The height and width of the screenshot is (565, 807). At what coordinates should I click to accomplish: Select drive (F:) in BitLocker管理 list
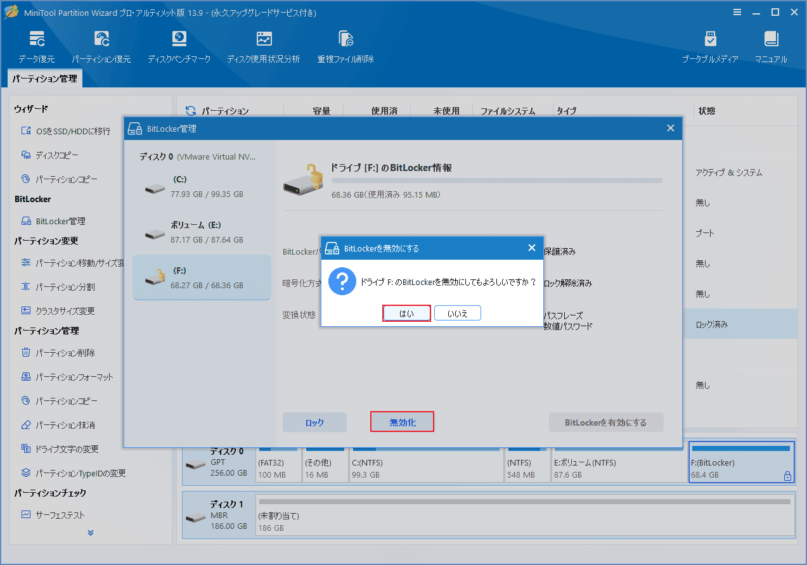point(202,277)
